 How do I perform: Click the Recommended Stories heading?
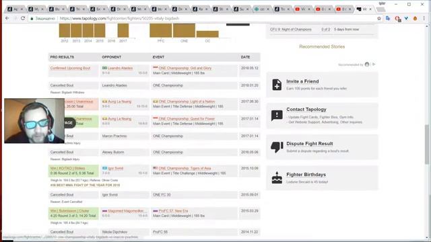coord(322,46)
